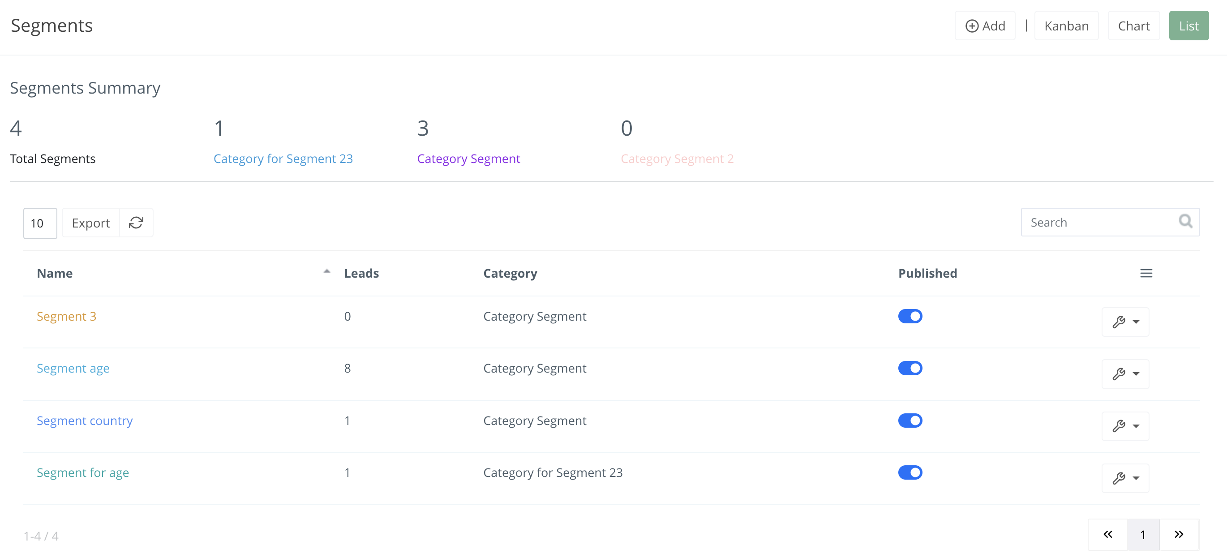1227x558 pixels.
Task: Open the table column settings hamburger icon
Action: (x=1146, y=273)
